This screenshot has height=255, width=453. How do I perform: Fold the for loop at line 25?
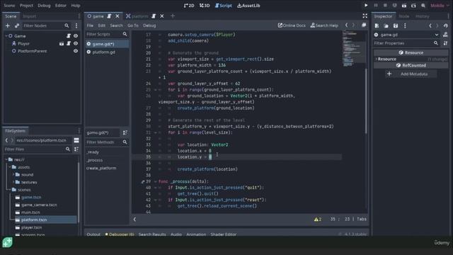click(x=156, y=90)
